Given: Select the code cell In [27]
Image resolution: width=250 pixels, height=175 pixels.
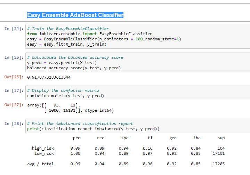Looking at the screenshot, I should point(138,93).
